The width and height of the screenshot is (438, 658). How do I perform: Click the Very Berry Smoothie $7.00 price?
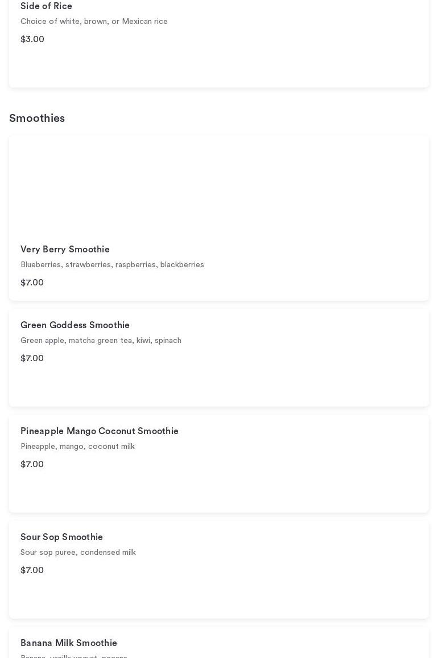[x=32, y=283]
